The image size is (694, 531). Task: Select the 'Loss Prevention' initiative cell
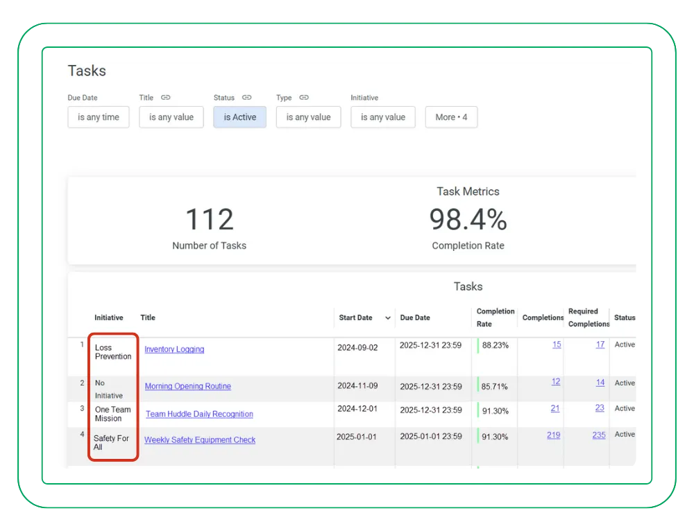click(113, 352)
